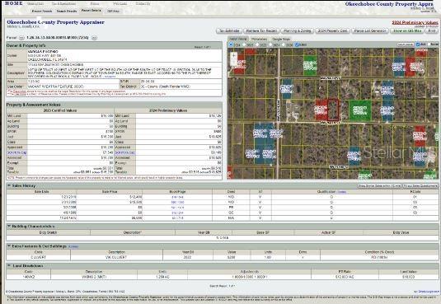
Task: Switch to the Google Maps tab
Action: 281,39
